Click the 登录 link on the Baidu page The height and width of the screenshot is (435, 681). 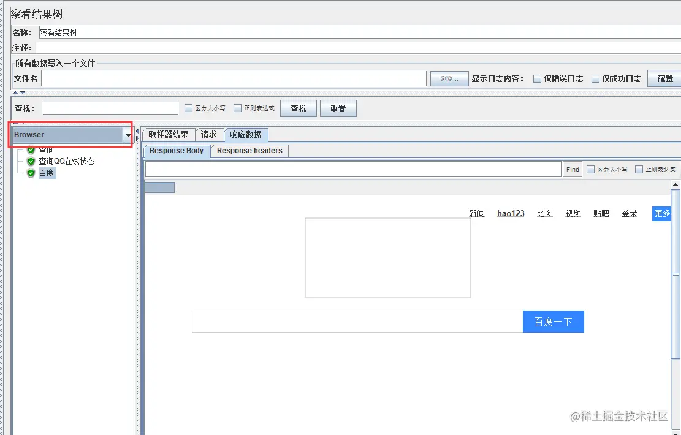coord(629,213)
